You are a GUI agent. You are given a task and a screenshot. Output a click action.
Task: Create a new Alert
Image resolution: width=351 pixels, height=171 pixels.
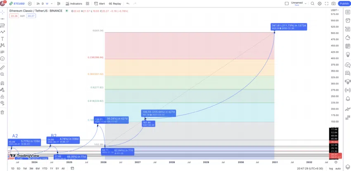click(x=99, y=4)
